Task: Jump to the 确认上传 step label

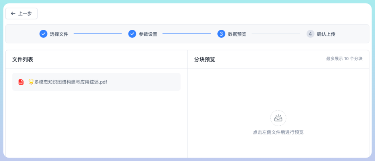Action: tap(326, 34)
